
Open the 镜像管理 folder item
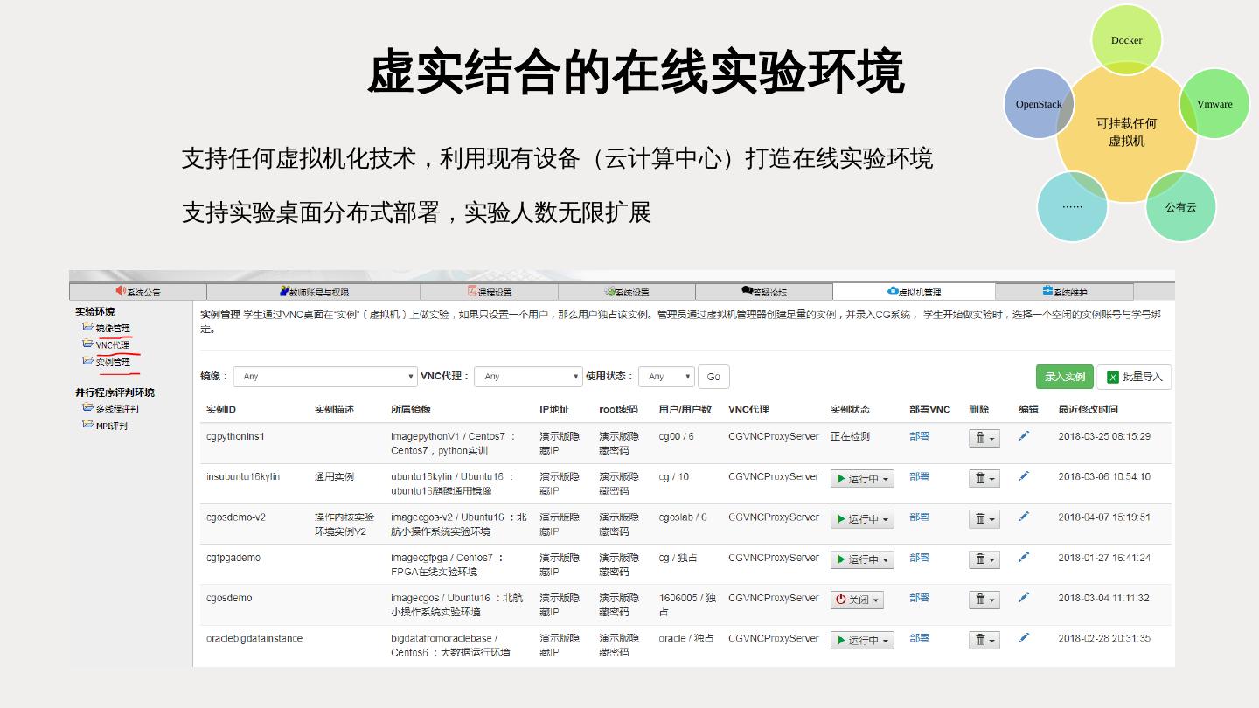[112, 328]
